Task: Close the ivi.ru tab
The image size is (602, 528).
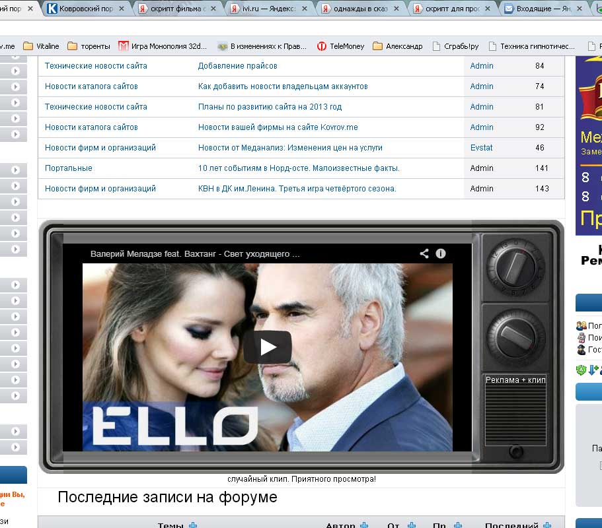Action: [305, 9]
